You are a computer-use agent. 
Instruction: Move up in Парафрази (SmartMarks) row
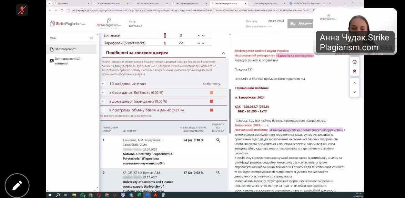199,43
